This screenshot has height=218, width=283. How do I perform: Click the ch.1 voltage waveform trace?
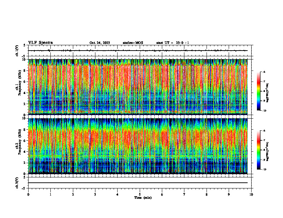click(x=138, y=51)
